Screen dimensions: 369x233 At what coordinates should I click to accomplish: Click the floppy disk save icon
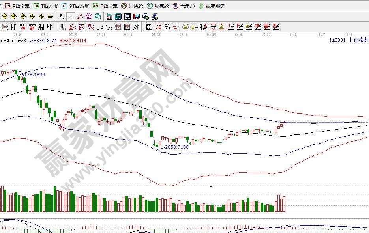[x=136, y=17]
